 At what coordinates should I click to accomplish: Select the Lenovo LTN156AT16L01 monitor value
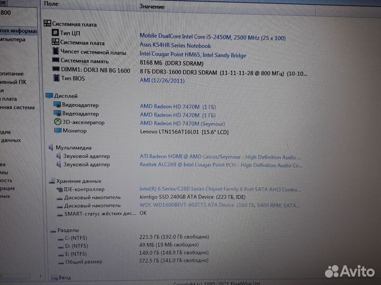(184, 132)
